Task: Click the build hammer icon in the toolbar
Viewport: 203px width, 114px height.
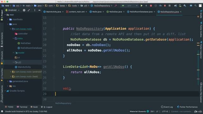Action: coord(115,6)
